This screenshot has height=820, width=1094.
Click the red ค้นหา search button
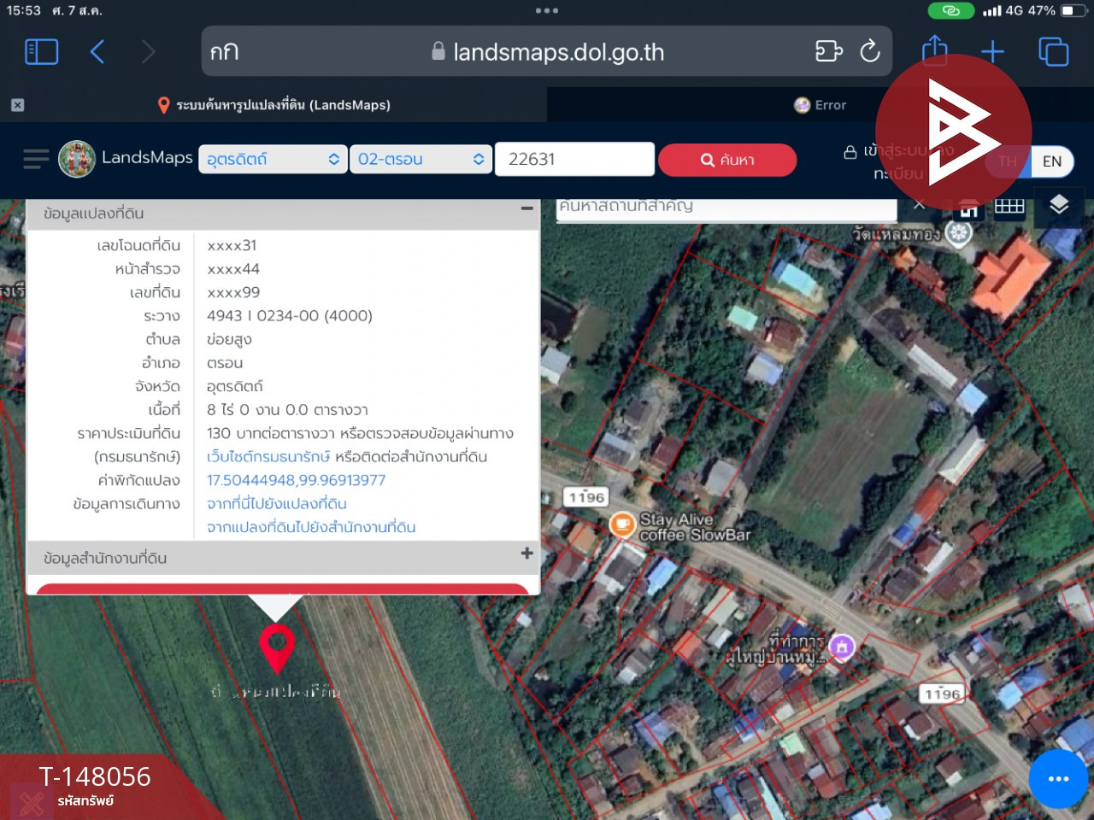point(727,160)
